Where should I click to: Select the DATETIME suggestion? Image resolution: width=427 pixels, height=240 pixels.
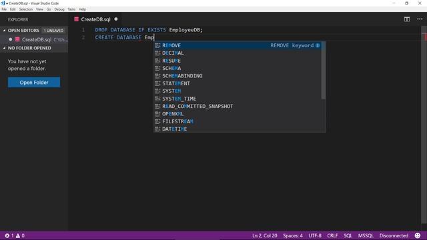(238, 129)
